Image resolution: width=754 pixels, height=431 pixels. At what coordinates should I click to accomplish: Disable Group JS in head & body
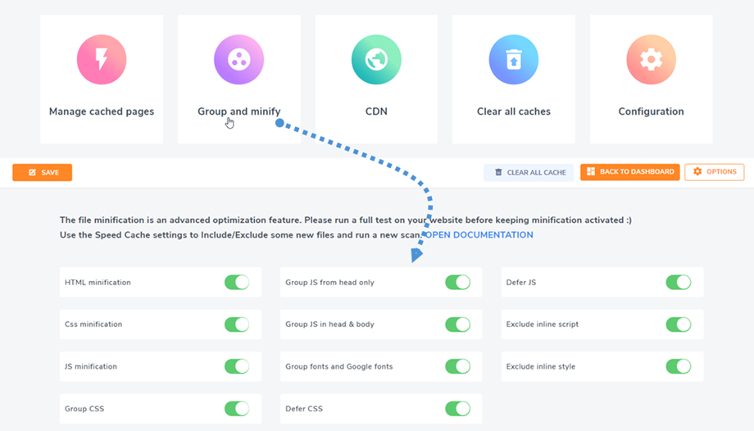pos(457,324)
